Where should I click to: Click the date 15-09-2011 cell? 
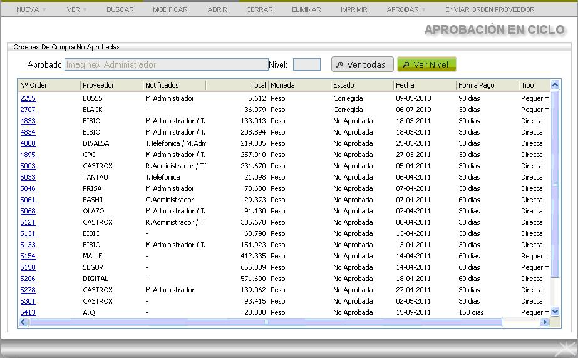413,312
